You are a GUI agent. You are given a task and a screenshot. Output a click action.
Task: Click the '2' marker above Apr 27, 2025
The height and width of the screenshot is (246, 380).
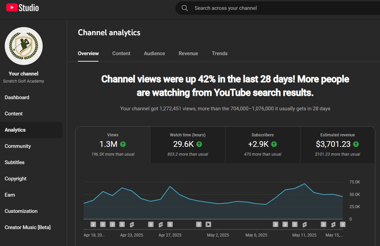(x=170, y=224)
